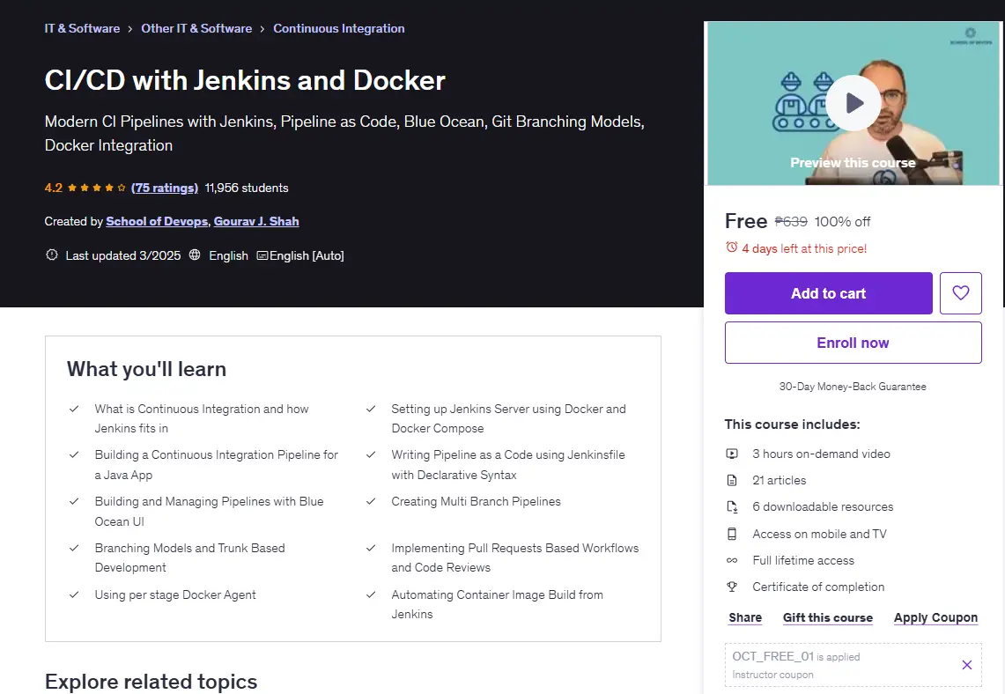Click the alarm clock icon beside days left
The width and height of the screenshot is (1005, 694).
coord(731,247)
